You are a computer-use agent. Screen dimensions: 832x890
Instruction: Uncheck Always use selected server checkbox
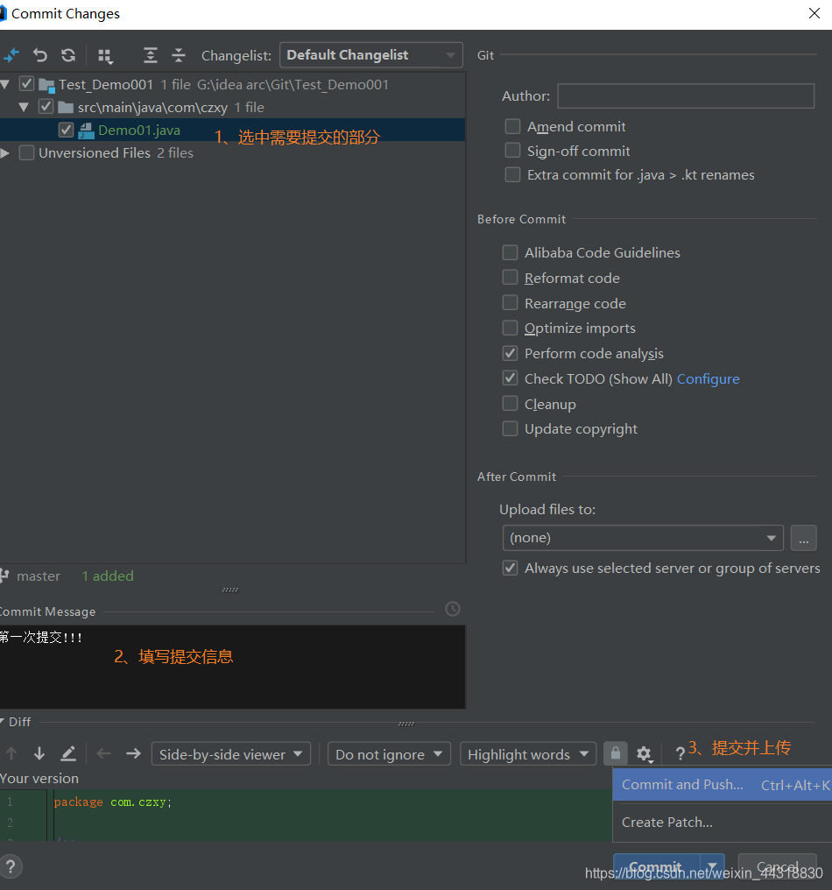point(511,569)
